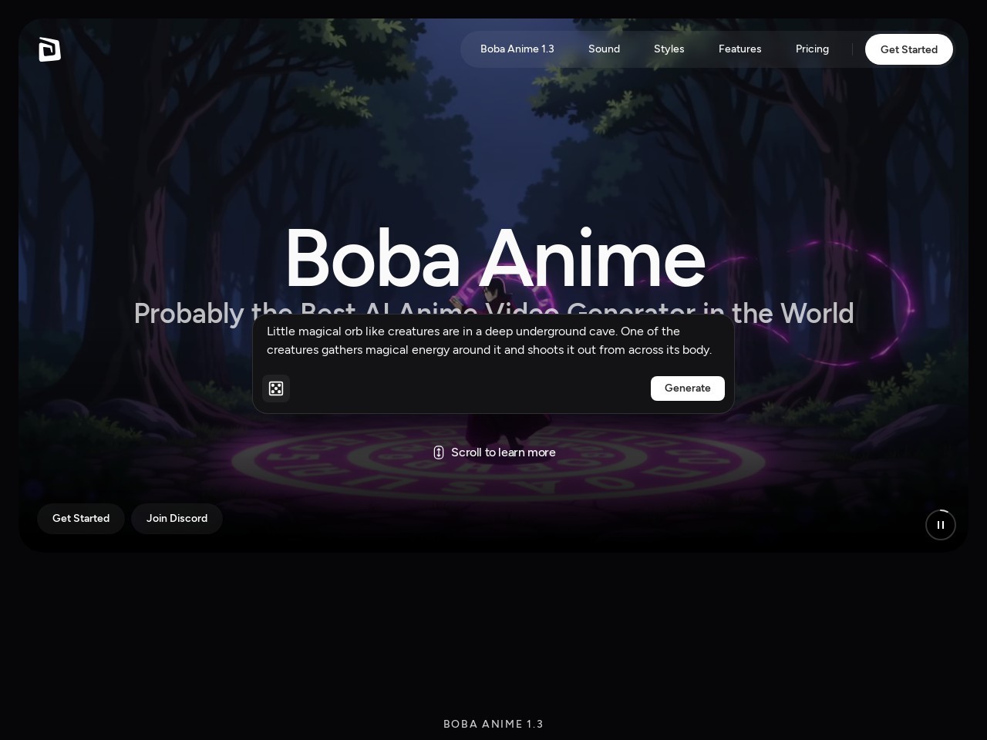Join the Discord community

(177, 519)
